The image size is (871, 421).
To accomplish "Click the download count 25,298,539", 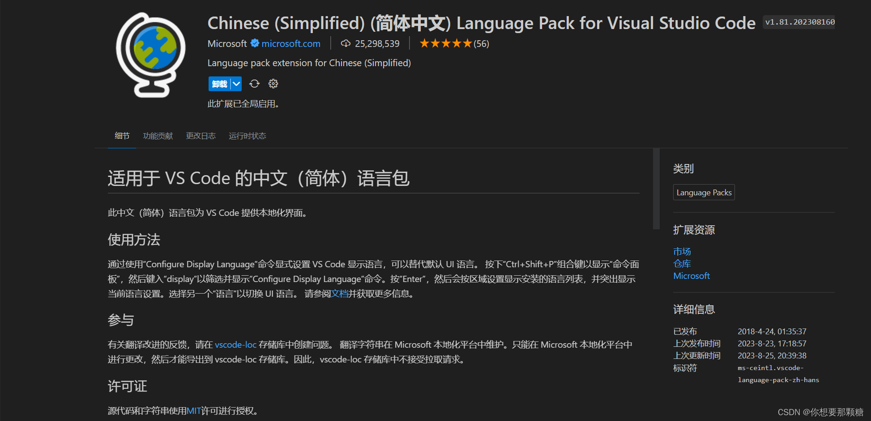I will pos(377,44).
